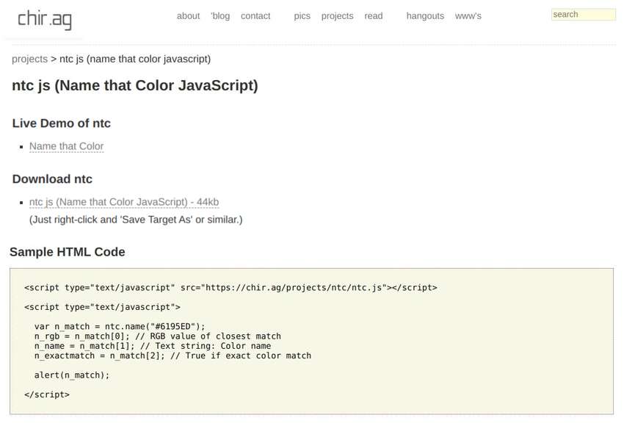Click the chir.ag site logo
624x426 pixels.
(x=45, y=19)
